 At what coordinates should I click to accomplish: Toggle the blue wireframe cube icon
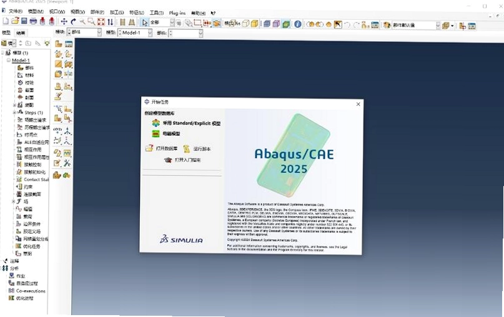(267, 24)
